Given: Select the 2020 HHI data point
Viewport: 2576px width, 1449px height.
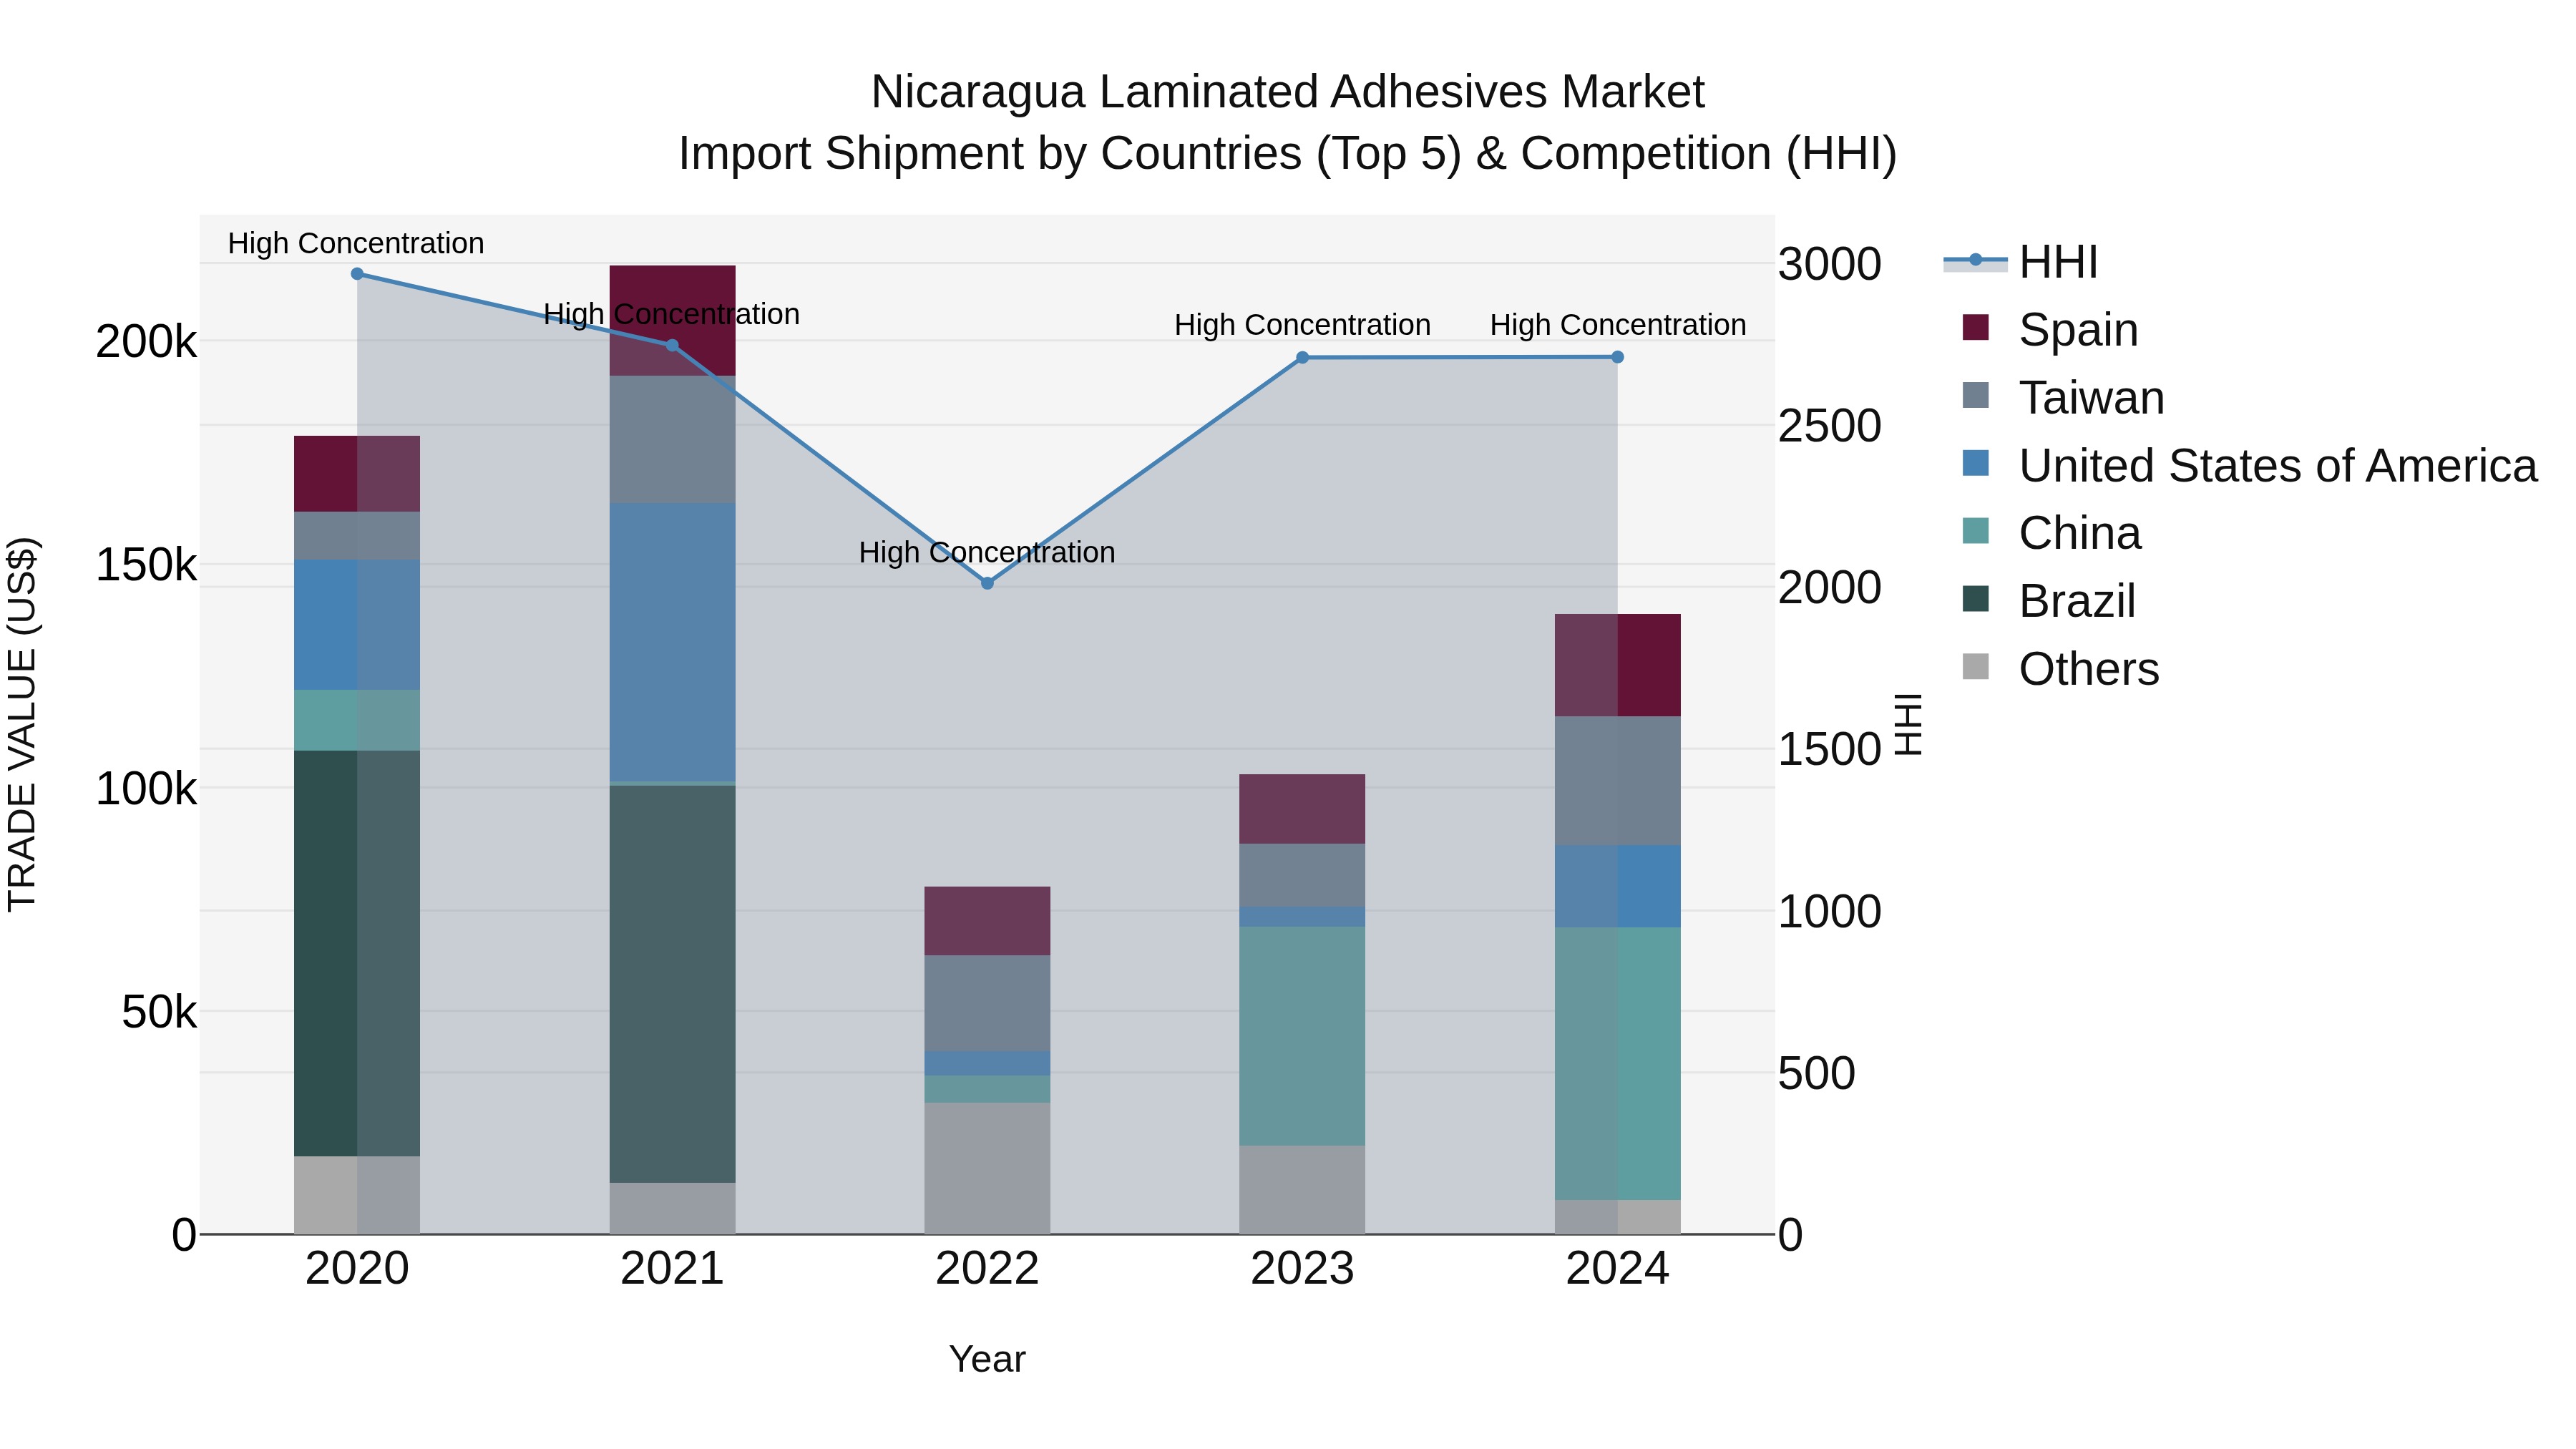Looking at the screenshot, I should pyautogui.click(x=357, y=274).
